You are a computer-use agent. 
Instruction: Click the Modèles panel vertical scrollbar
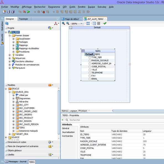pos(59,112)
